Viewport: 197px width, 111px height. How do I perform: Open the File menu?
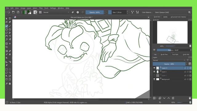point(7,8)
